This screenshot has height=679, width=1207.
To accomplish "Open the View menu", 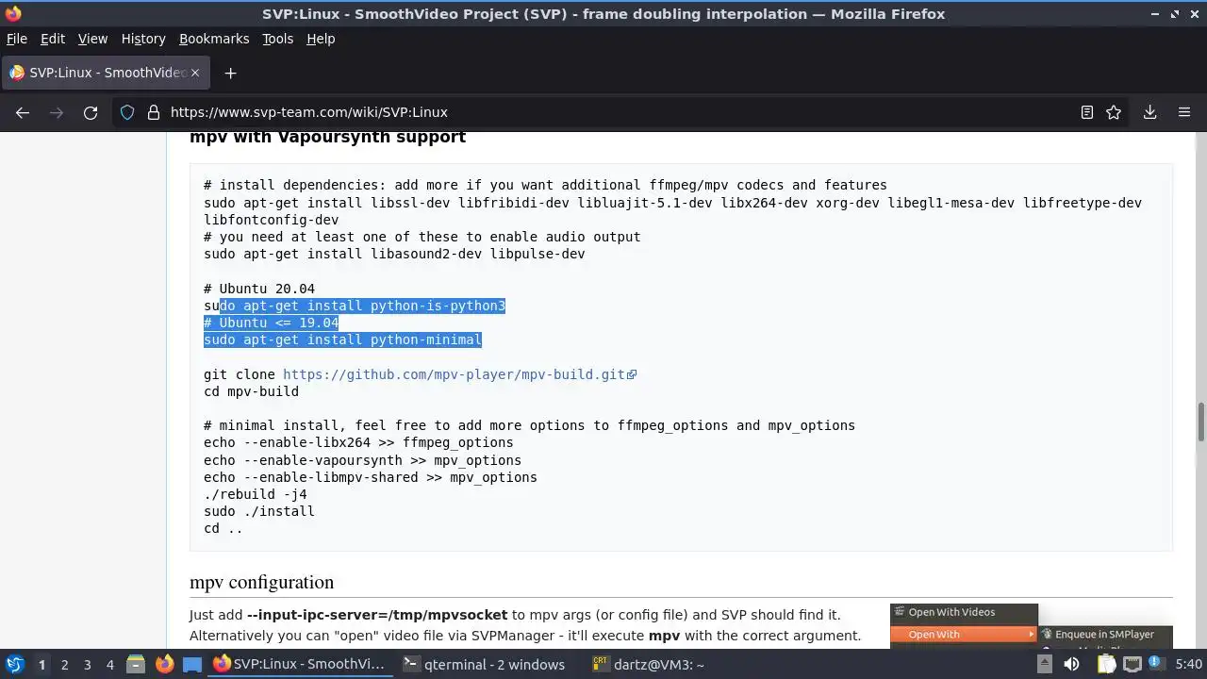I will point(92,39).
